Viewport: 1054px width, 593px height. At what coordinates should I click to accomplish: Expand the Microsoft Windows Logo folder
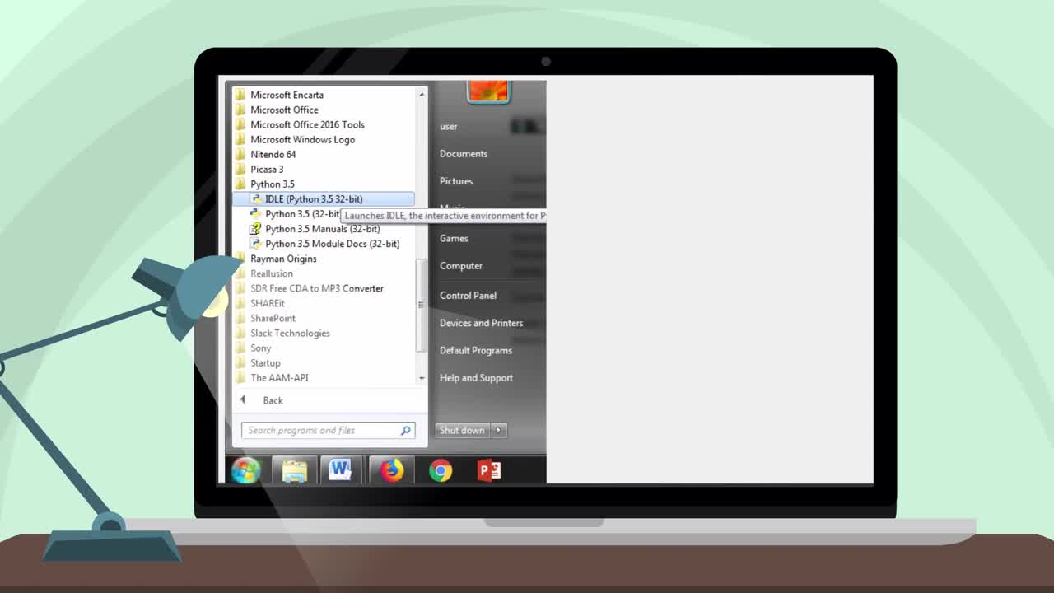[302, 139]
